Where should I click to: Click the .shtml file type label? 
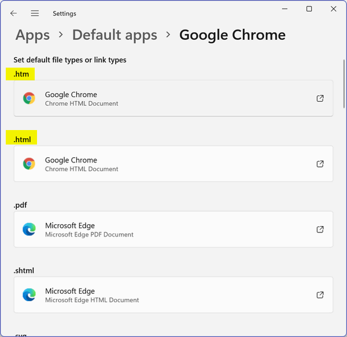pos(24,271)
